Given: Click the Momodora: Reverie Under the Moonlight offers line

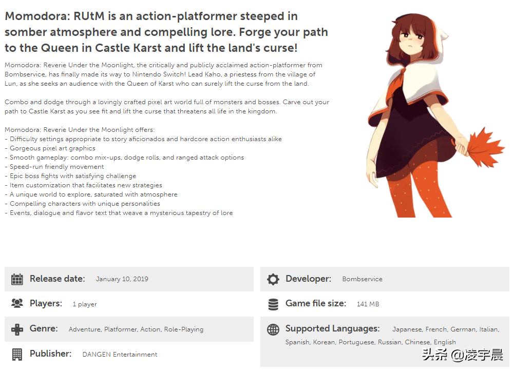Looking at the screenshot, I should coord(80,130).
